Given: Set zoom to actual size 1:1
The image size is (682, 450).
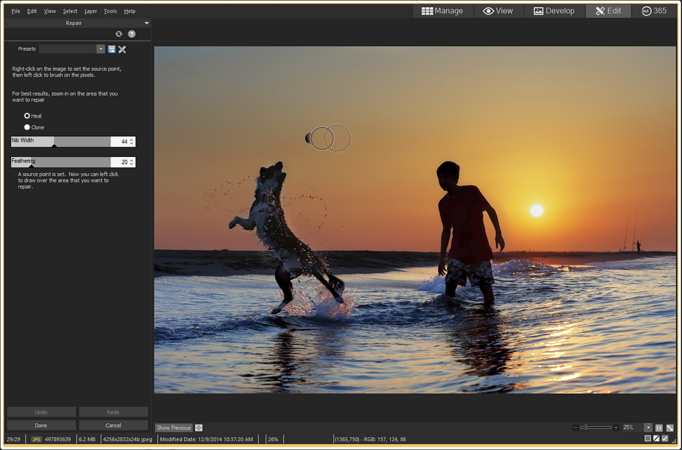Looking at the screenshot, I should click(x=659, y=428).
